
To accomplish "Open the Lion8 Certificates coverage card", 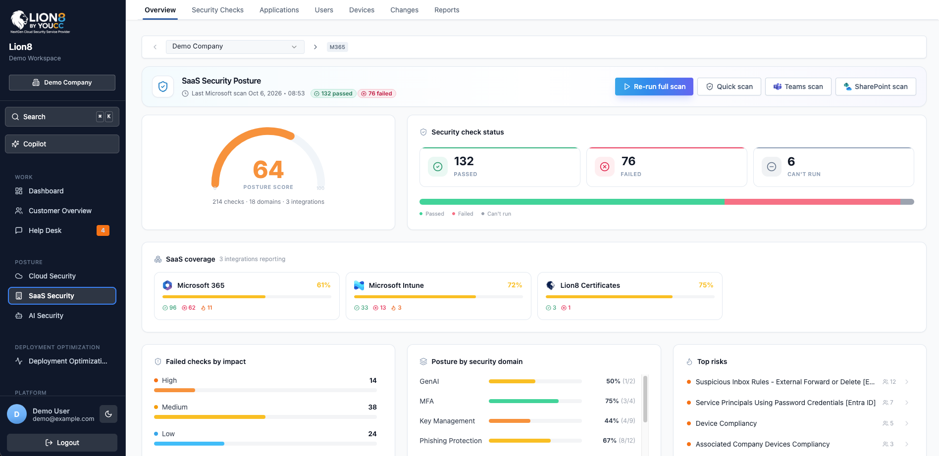I will click(x=630, y=296).
